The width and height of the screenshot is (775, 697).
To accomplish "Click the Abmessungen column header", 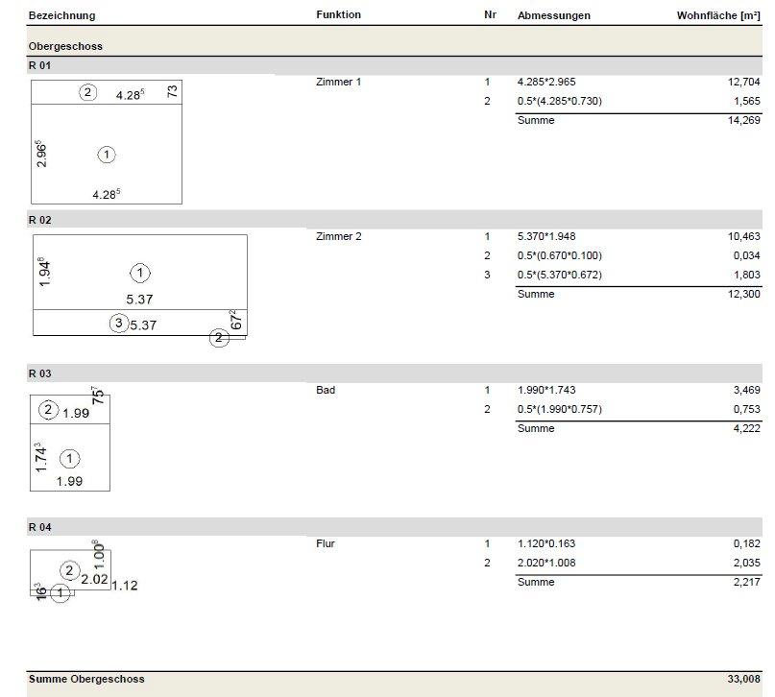I will click(x=553, y=15).
